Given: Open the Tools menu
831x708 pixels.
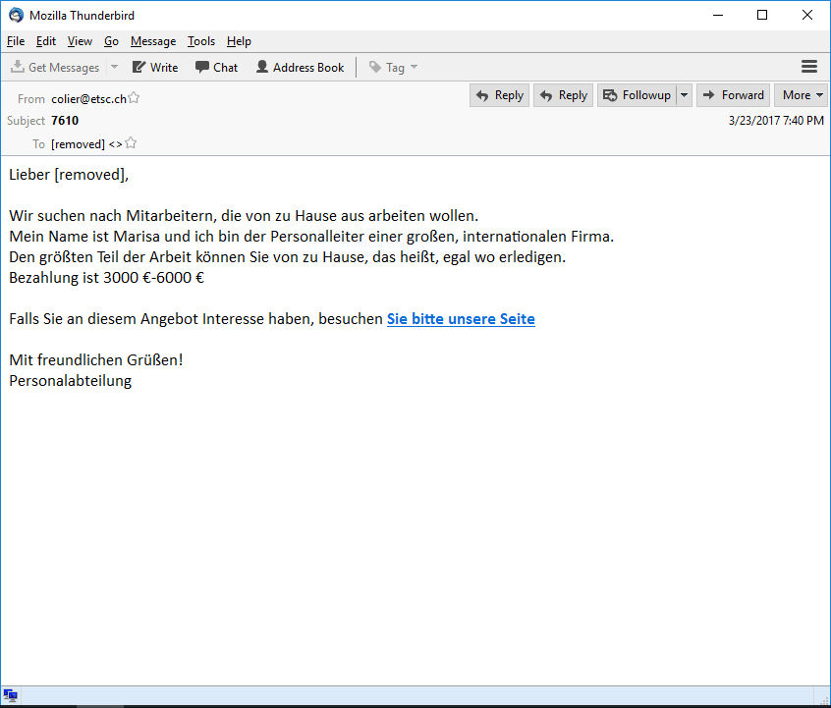Looking at the screenshot, I should coord(201,41).
